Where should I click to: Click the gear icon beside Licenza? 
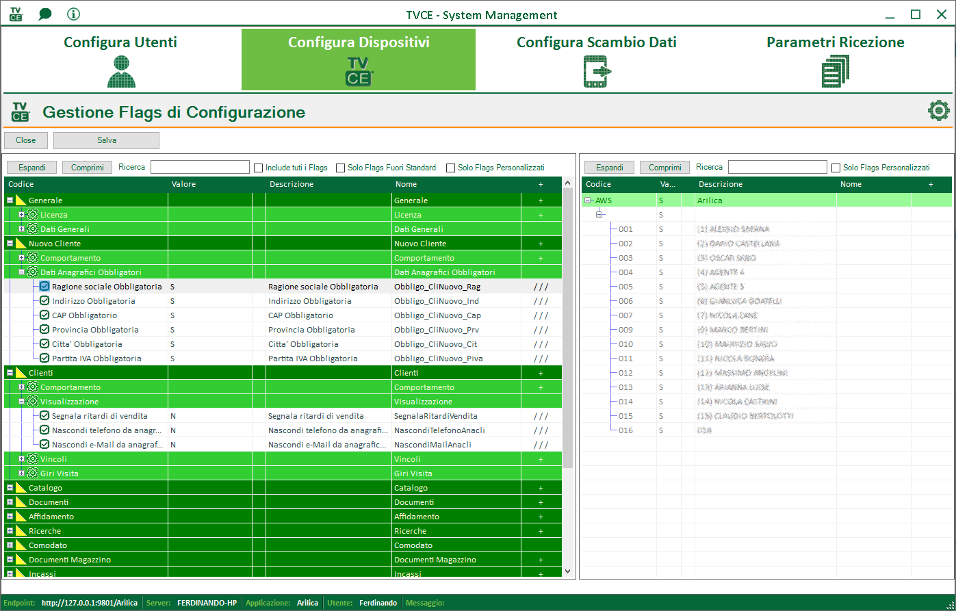coord(32,215)
